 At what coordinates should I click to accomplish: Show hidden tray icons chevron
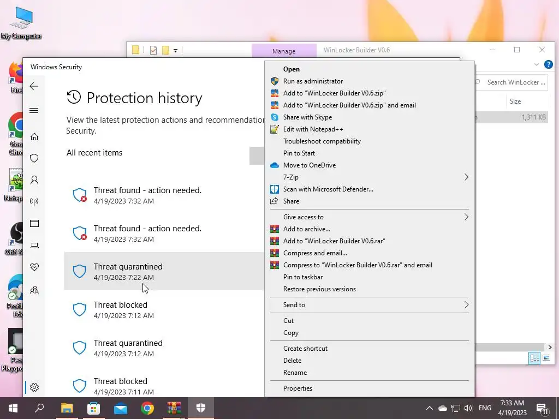(429, 408)
